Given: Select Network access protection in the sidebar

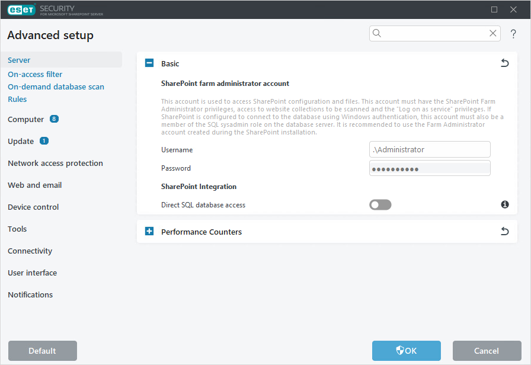Looking at the screenshot, I should point(55,163).
